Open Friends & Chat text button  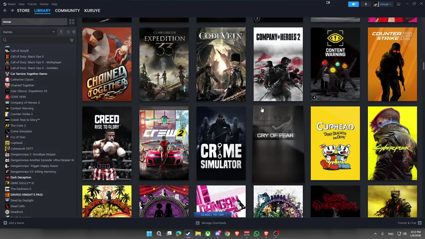[x=407, y=223]
